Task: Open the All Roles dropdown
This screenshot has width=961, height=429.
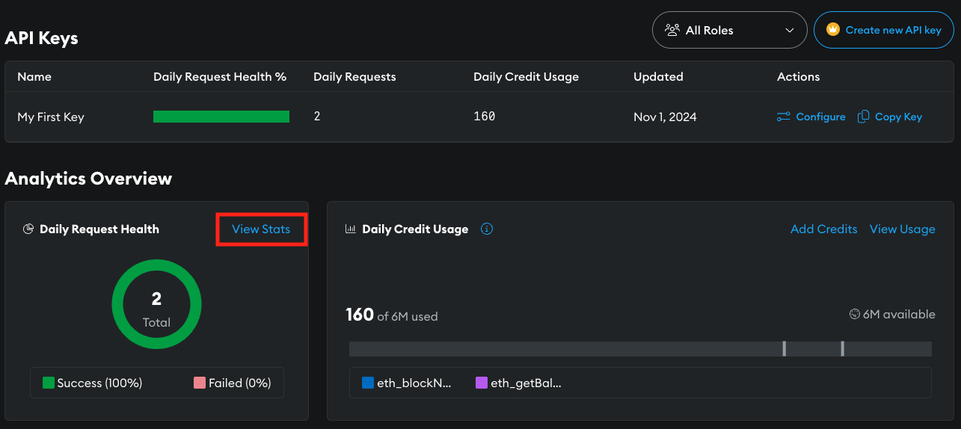Action: (729, 31)
